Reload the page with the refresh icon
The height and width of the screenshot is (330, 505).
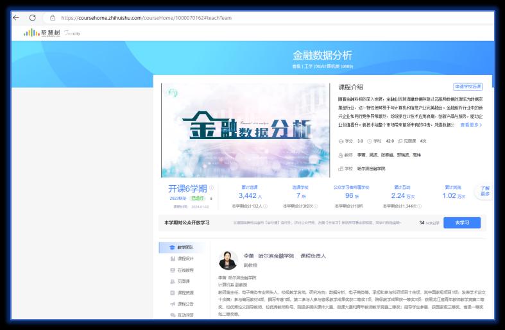click(x=33, y=18)
